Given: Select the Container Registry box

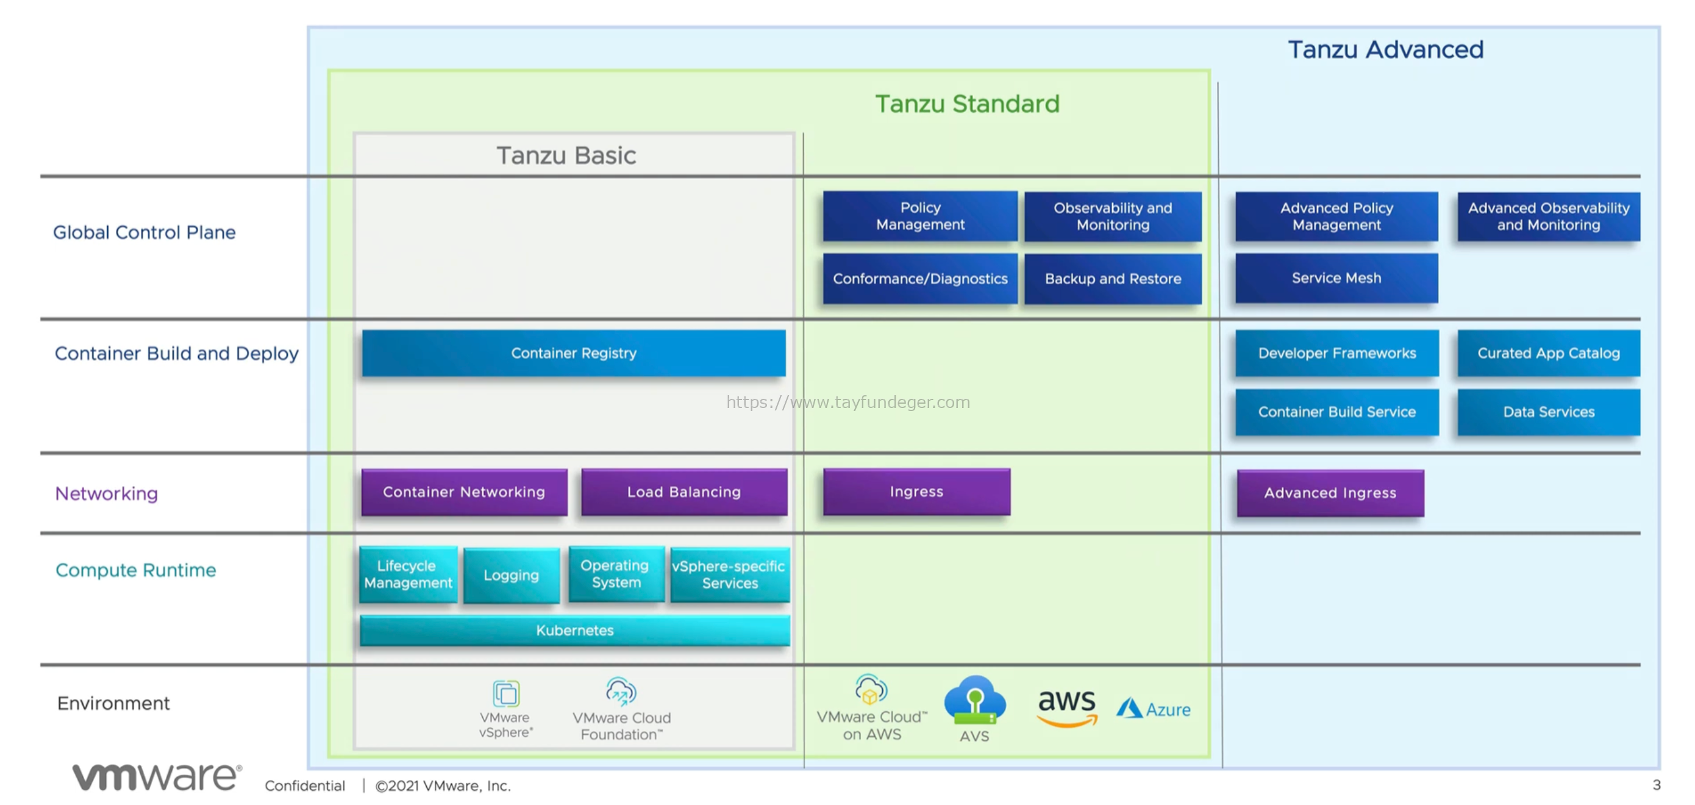Looking at the screenshot, I should [573, 354].
